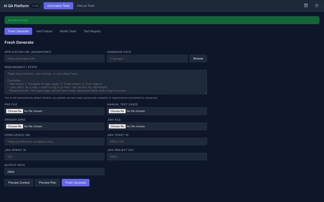This screenshot has height=202, width=324.
Task: Click the Preview Plan button
Action: (x=48, y=182)
